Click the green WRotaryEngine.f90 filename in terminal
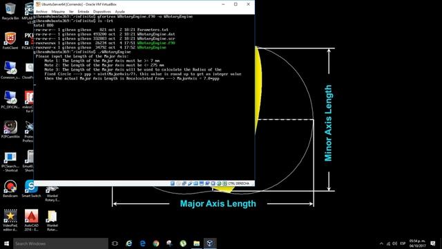The image size is (442, 249). [x=156, y=43]
